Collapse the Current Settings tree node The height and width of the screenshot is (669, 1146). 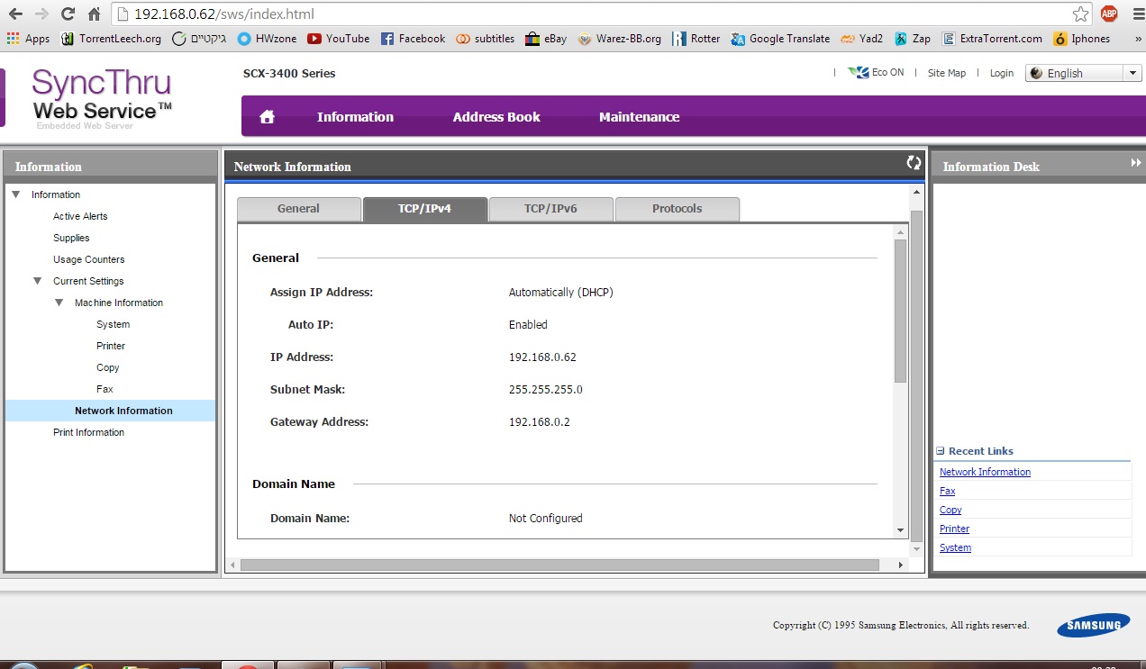click(x=37, y=281)
